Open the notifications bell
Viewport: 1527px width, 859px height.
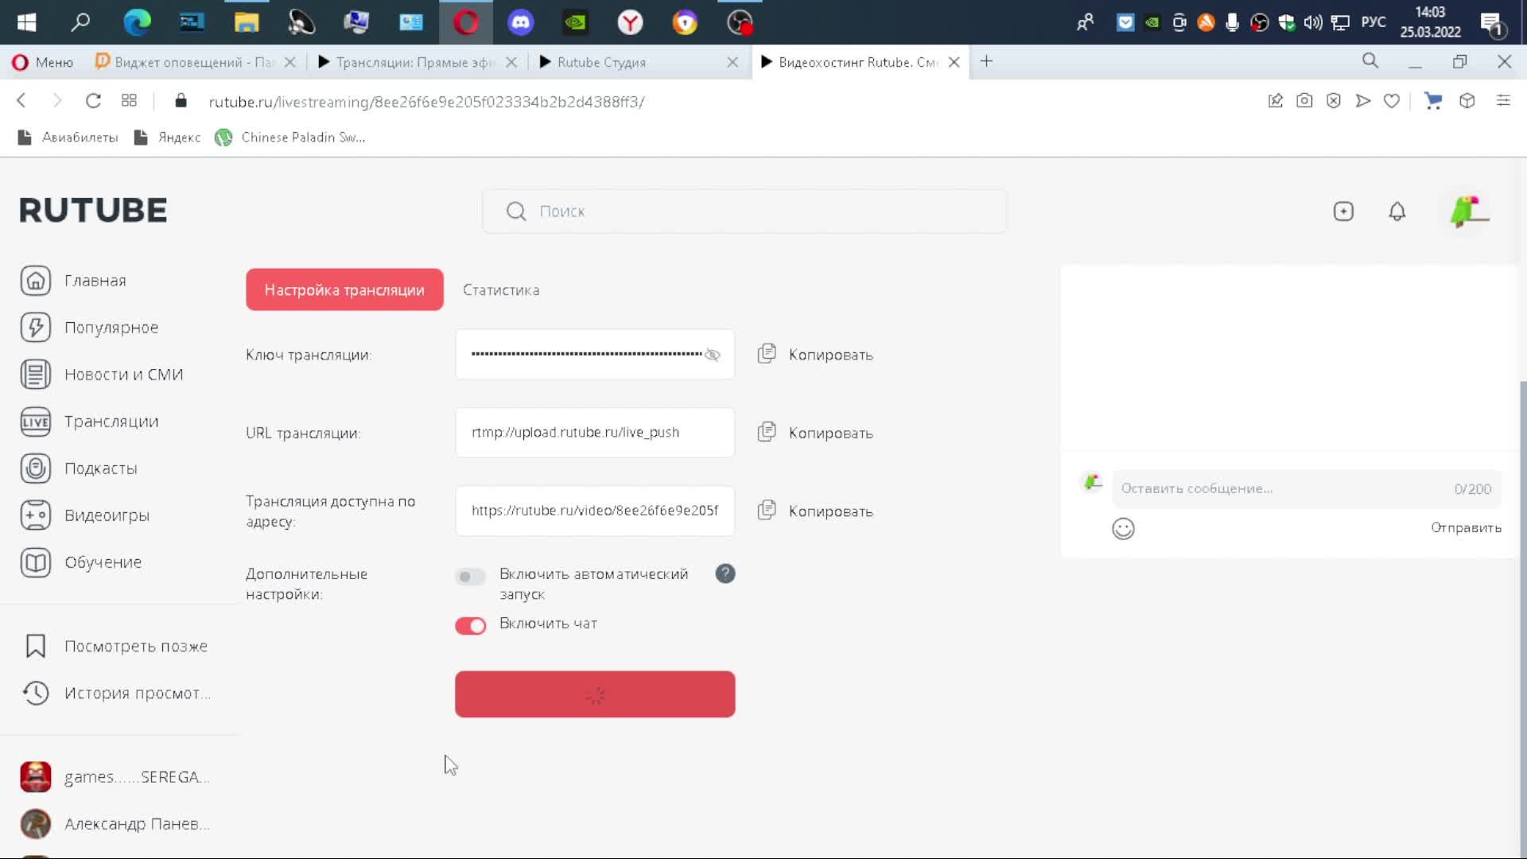pyautogui.click(x=1397, y=211)
